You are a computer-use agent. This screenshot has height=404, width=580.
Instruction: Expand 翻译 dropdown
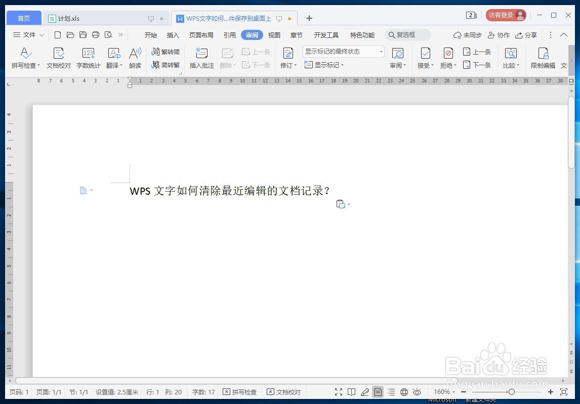click(121, 65)
